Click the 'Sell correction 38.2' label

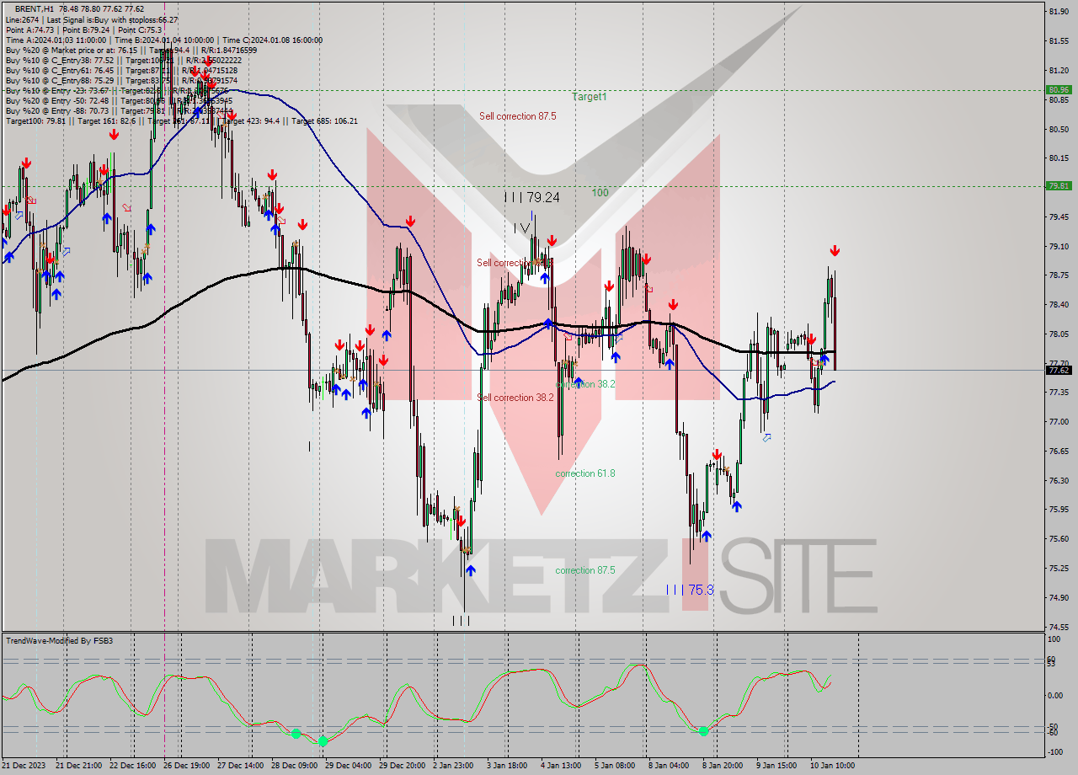(515, 398)
